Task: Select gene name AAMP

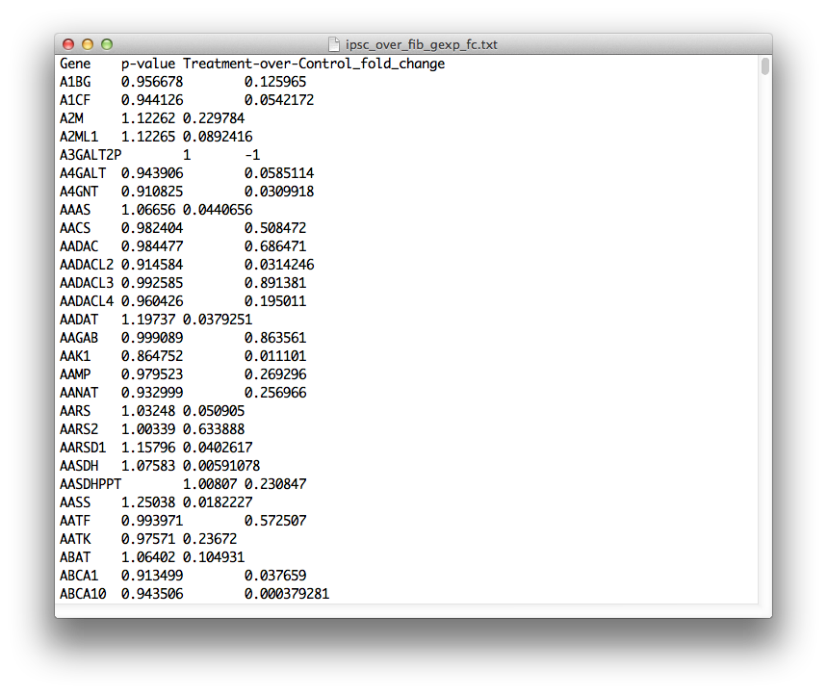Action: (75, 374)
